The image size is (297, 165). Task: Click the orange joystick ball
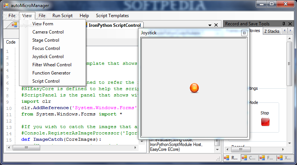pyautogui.click(x=194, y=88)
